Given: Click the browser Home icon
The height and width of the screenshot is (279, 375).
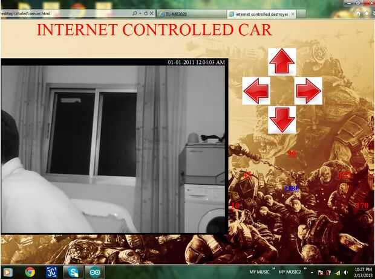Looking at the screenshot, I should (358, 14).
